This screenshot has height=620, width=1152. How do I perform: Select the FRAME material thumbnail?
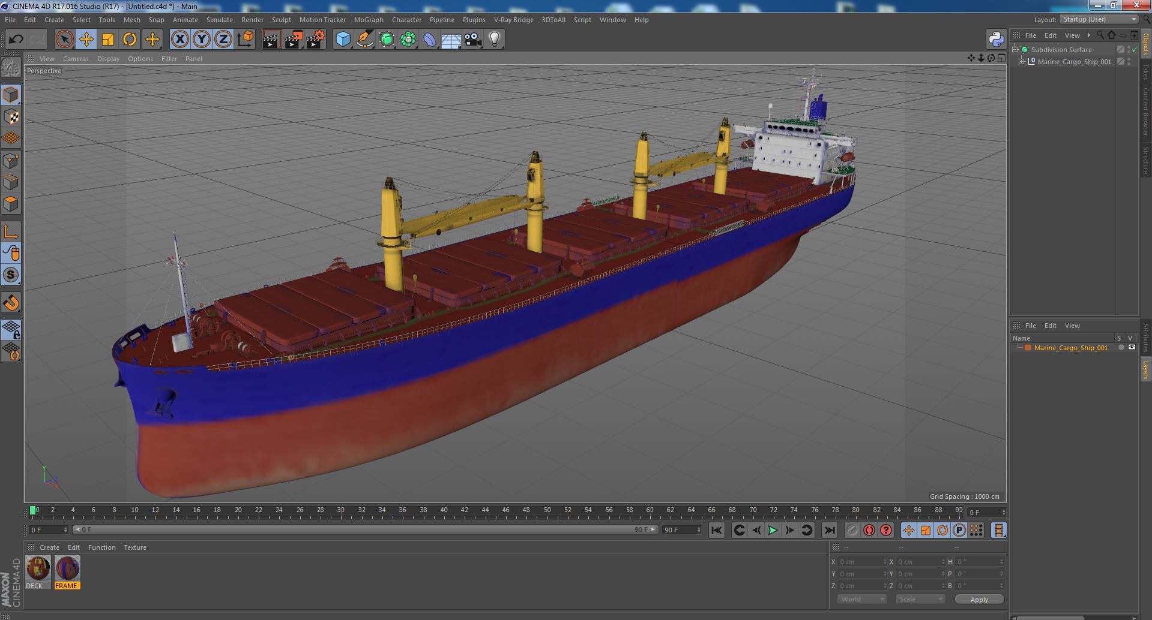pos(67,573)
